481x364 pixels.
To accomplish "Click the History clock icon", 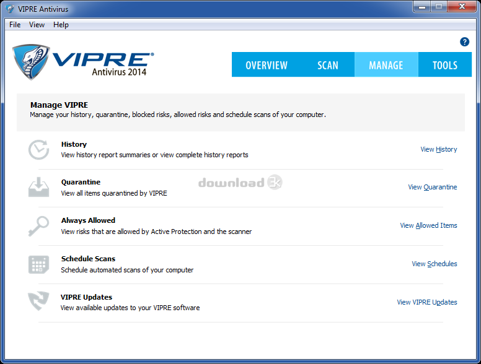I will point(38,150).
